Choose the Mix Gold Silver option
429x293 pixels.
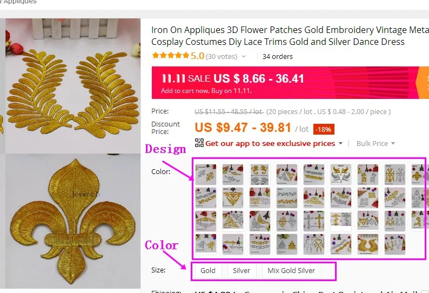point(291,270)
